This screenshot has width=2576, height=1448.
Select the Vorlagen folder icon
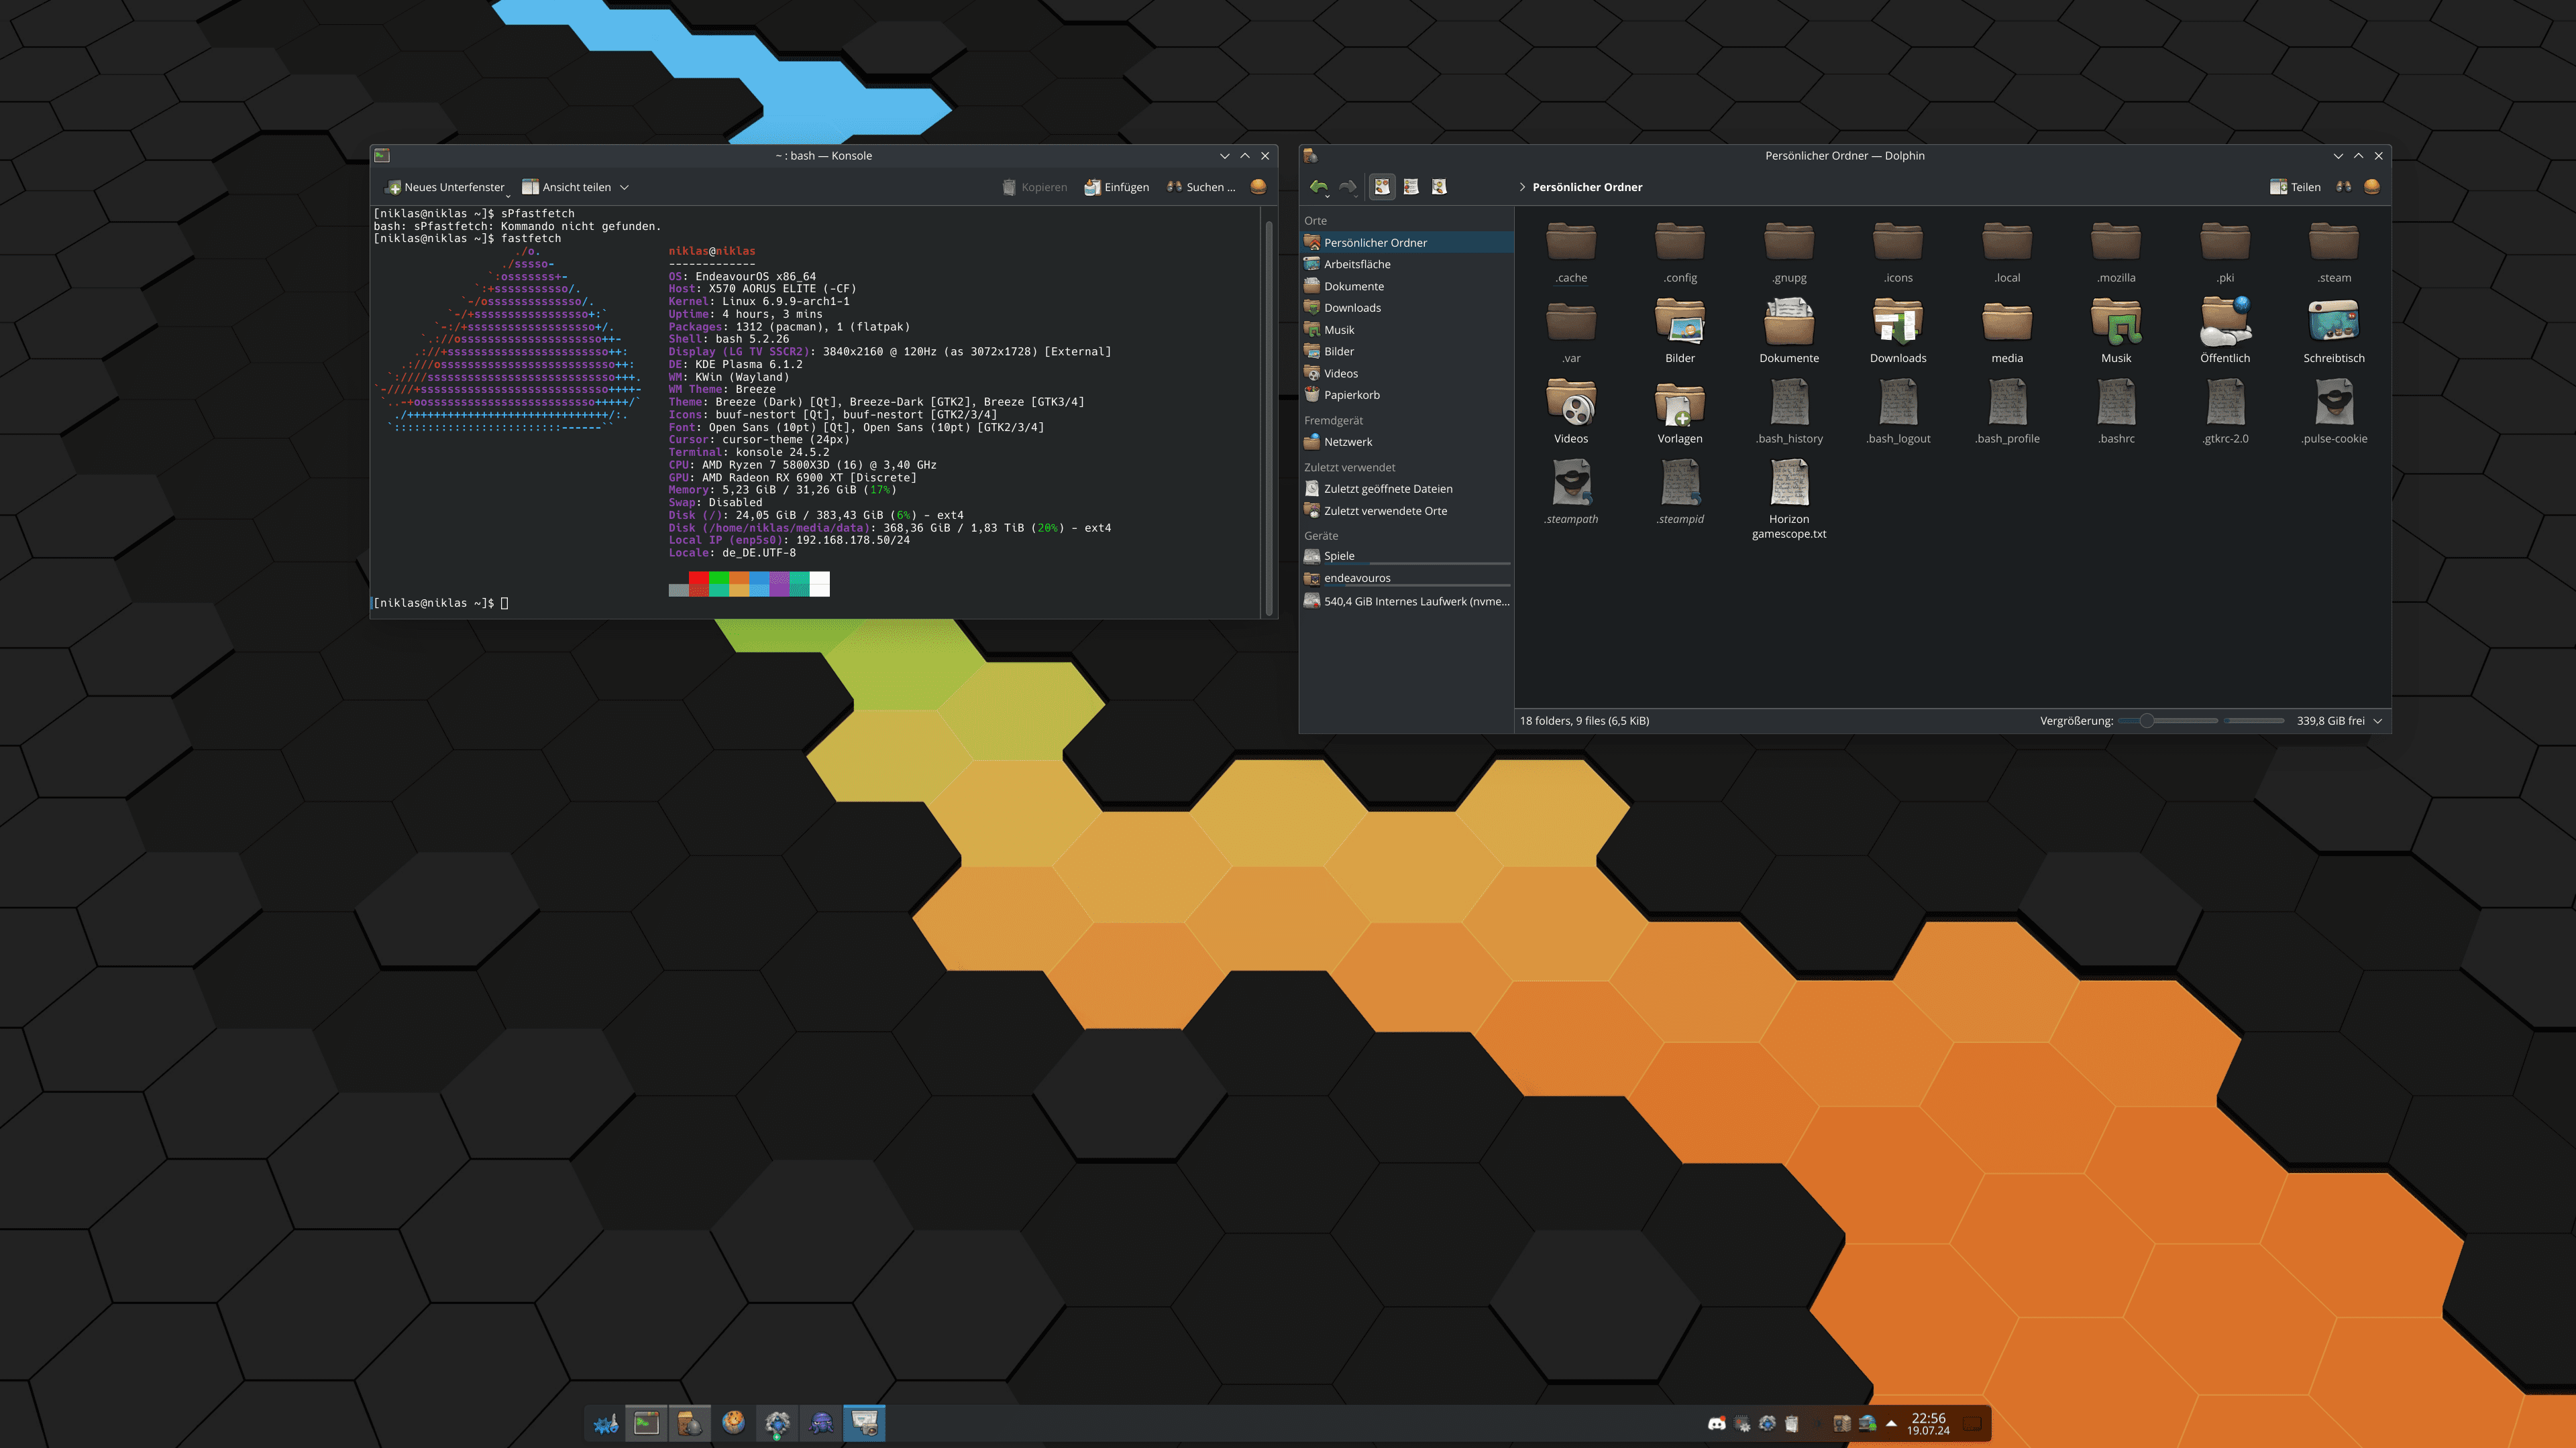[1680, 403]
